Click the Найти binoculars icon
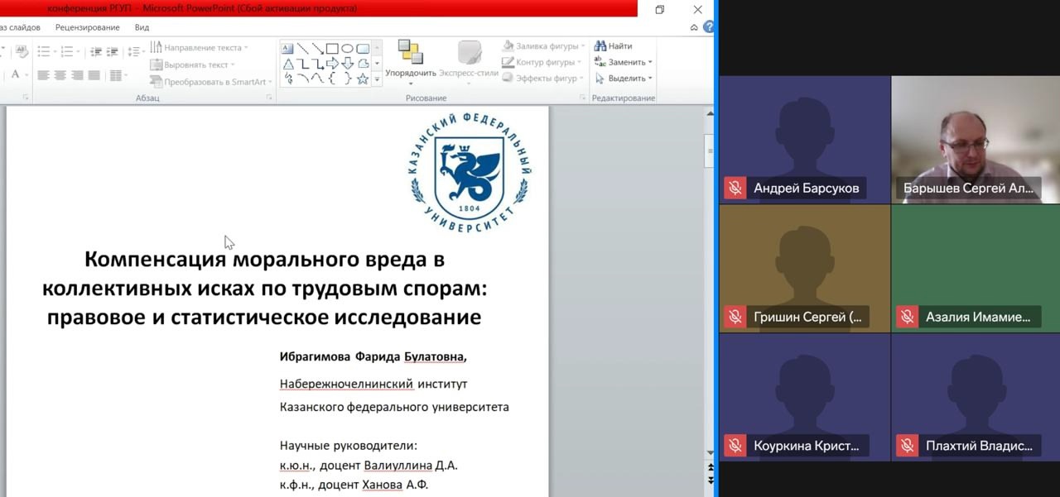The height and width of the screenshot is (497, 1060). pos(599,45)
